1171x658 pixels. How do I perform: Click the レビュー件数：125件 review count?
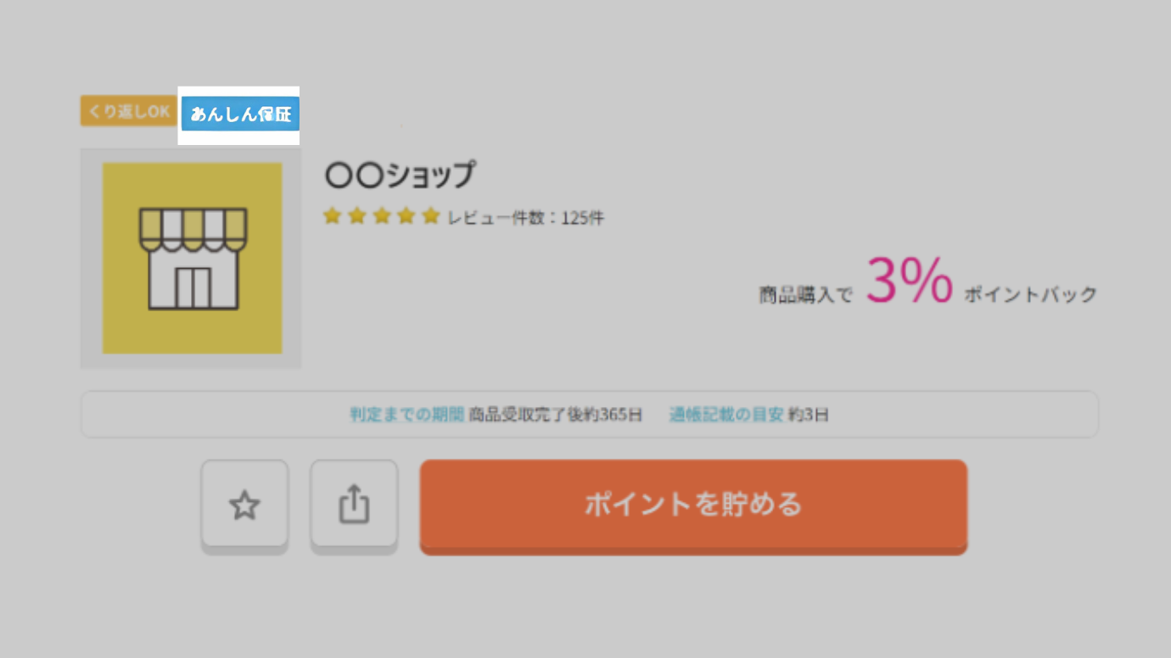[526, 218]
